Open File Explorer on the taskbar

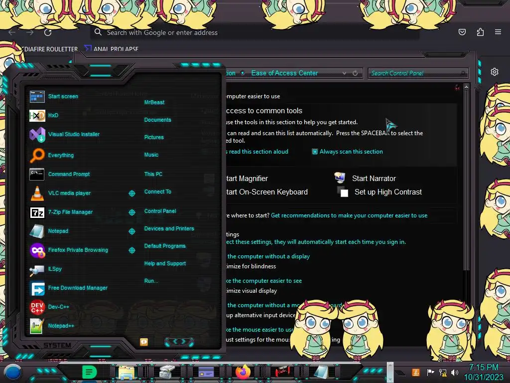126,372
